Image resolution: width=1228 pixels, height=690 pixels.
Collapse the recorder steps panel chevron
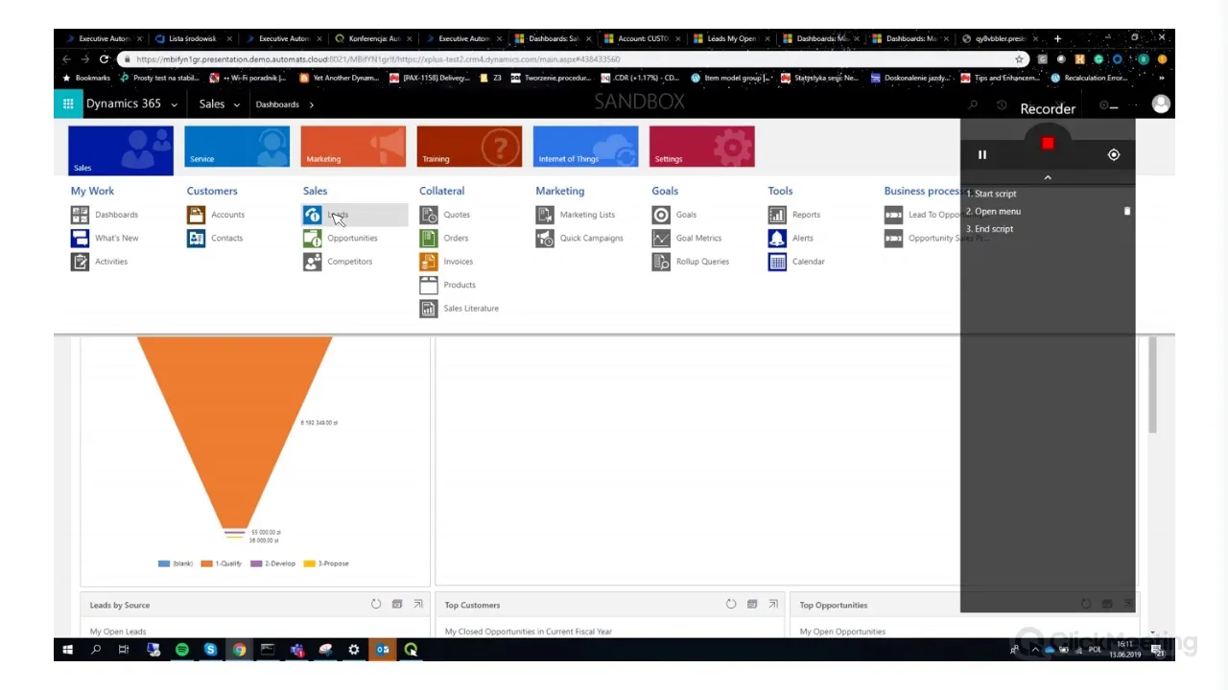pos(1048,177)
